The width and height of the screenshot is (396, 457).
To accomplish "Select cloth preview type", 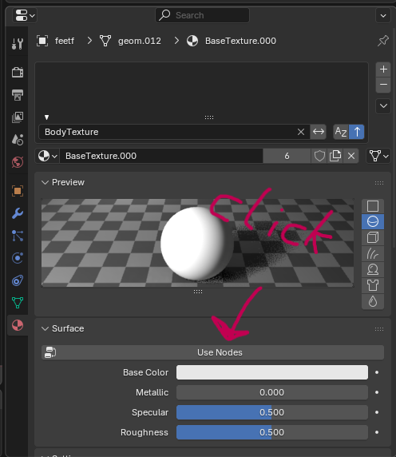I will click(x=373, y=285).
